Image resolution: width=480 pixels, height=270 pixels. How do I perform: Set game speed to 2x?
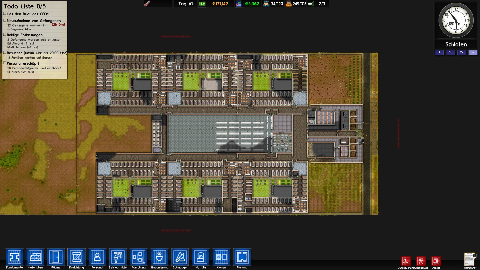(x=462, y=52)
